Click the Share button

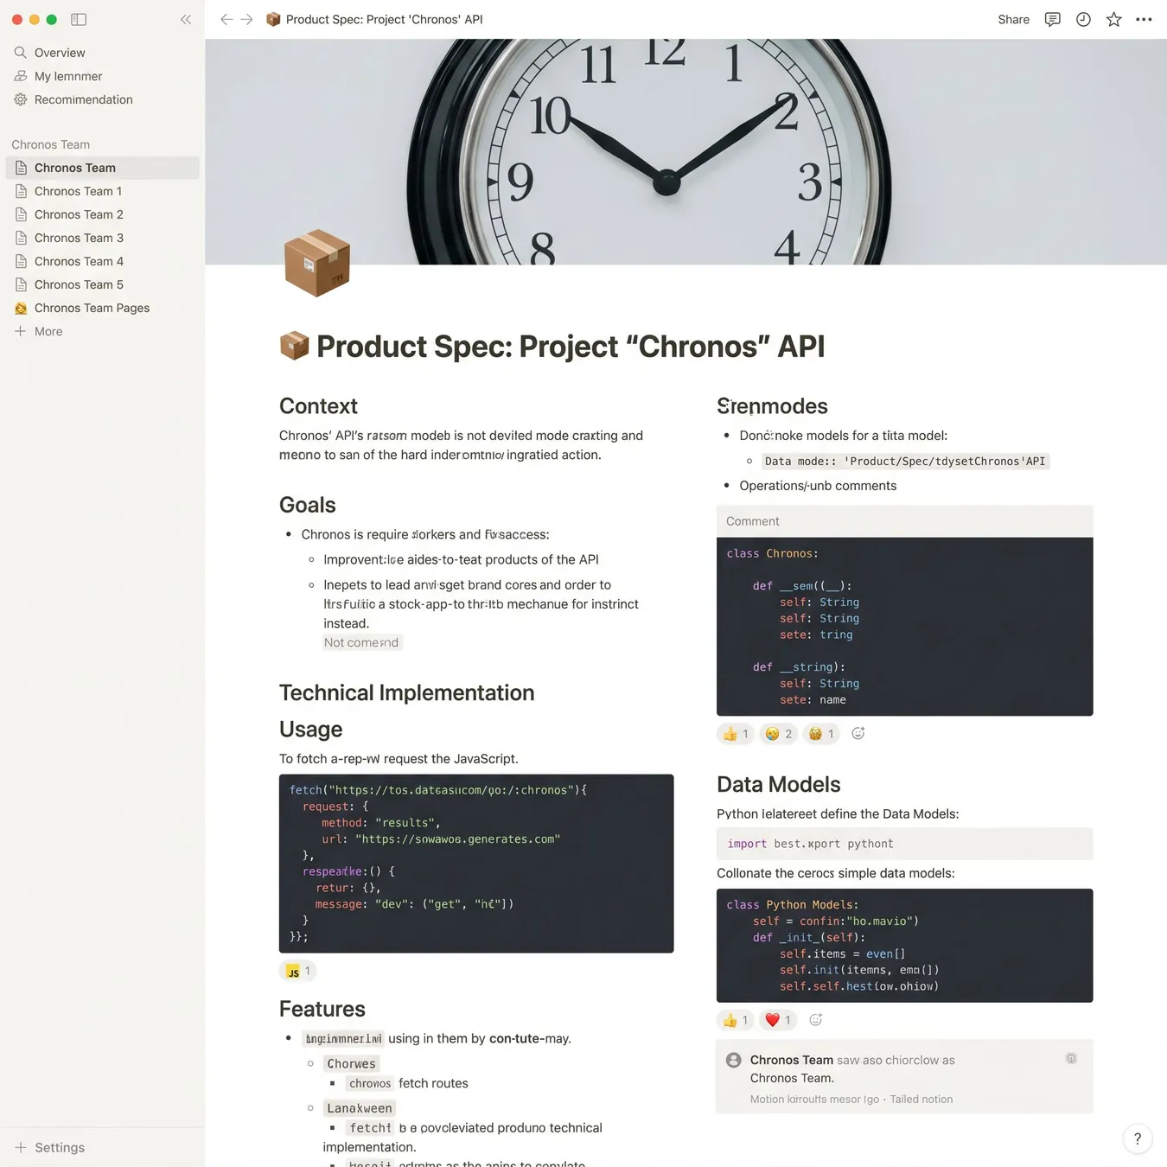[x=1013, y=19]
